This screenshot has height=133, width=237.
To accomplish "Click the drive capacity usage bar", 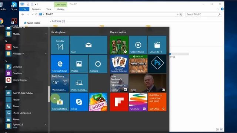I will point(179,54).
